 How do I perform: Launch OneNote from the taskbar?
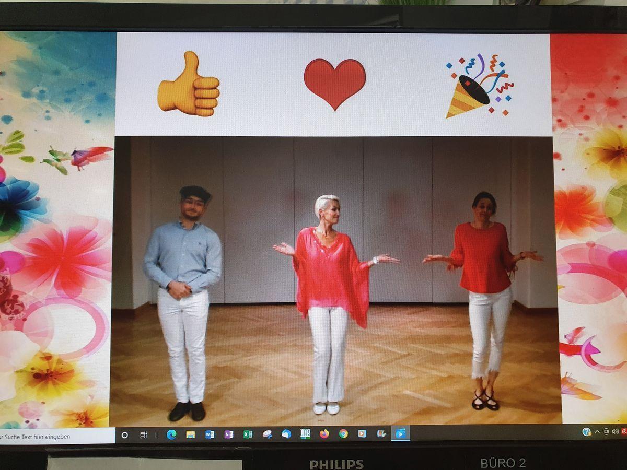(x=229, y=434)
